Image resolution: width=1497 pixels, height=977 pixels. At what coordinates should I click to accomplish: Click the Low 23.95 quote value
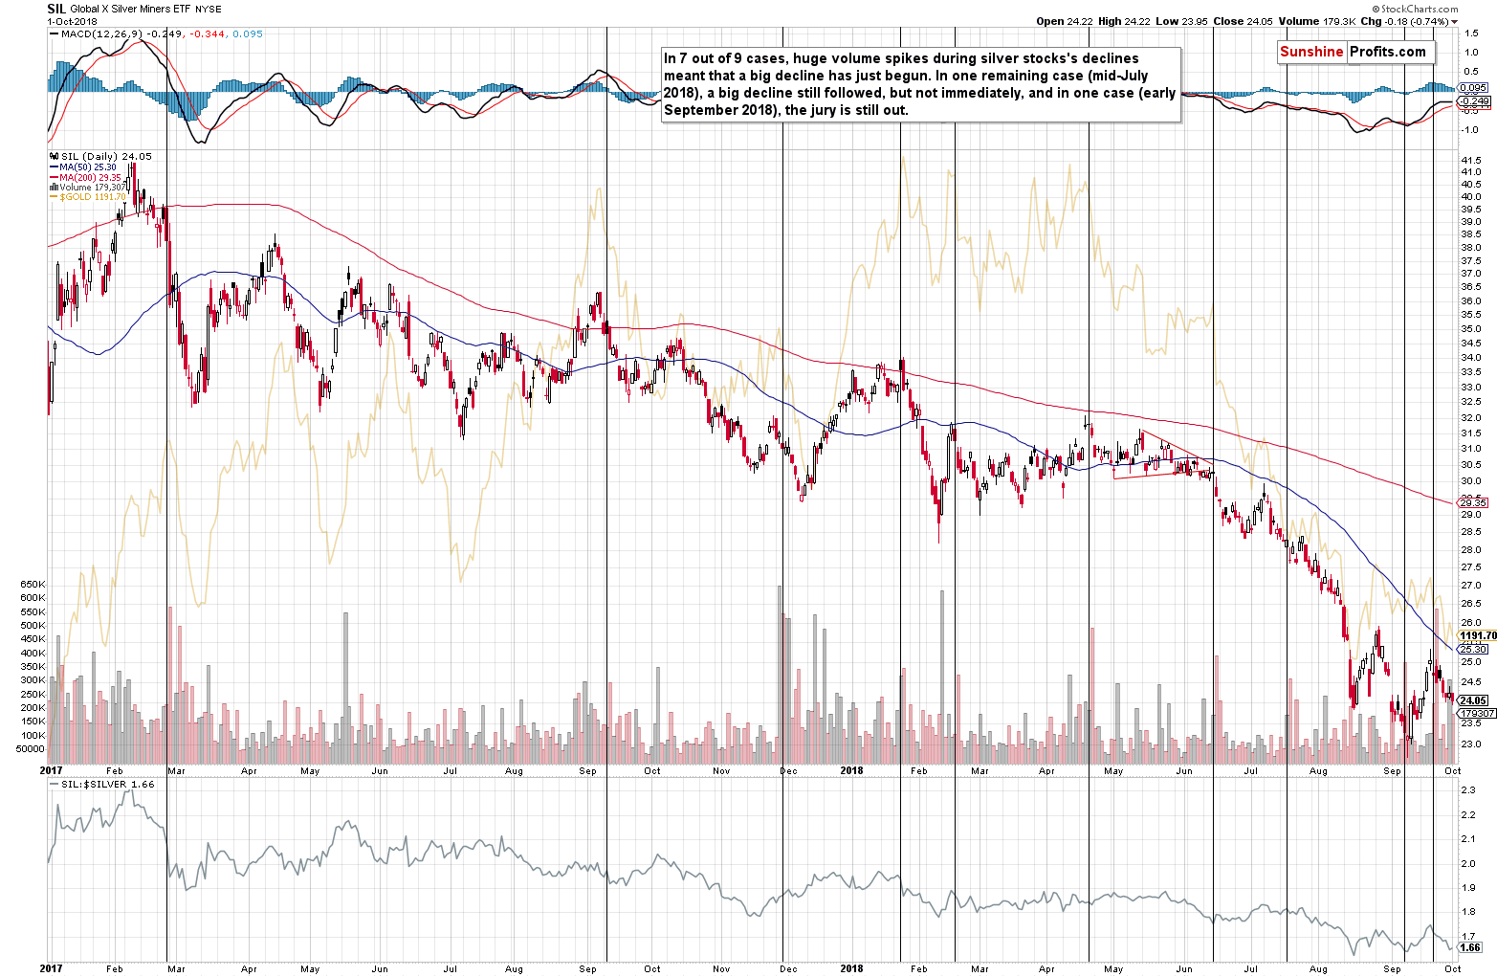pos(1181,21)
